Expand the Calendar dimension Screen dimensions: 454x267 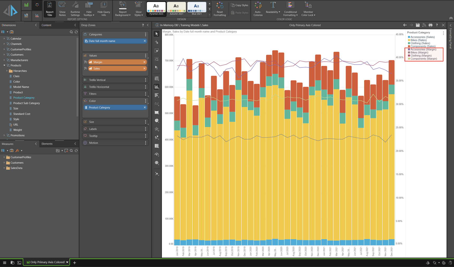4,39
